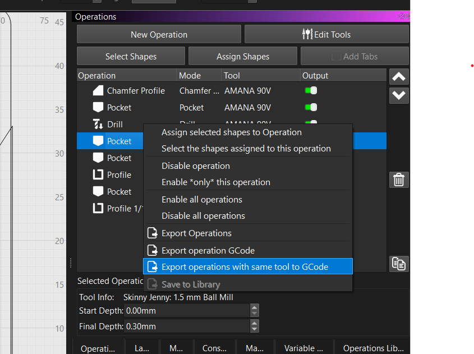Click the highlighted Pocket operation icon
Screen dimensions: 474x354
click(x=98, y=141)
